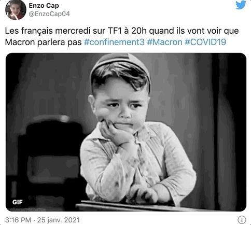Viewport: 251px width, 225px height.
Task: Click the 25 janv. 2021 date
Action: (x=59, y=220)
